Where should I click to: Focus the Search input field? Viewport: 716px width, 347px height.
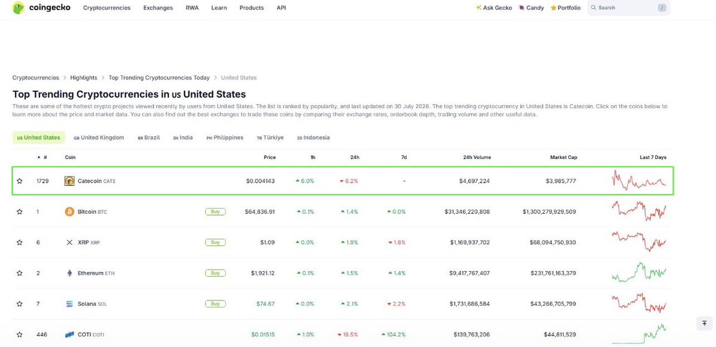(x=628, y=8)
